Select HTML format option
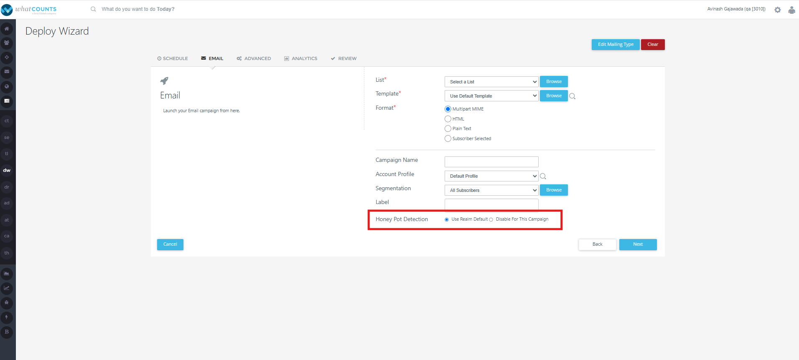The image size is (799, 360). pyautogui.click(x=448, y=119)
